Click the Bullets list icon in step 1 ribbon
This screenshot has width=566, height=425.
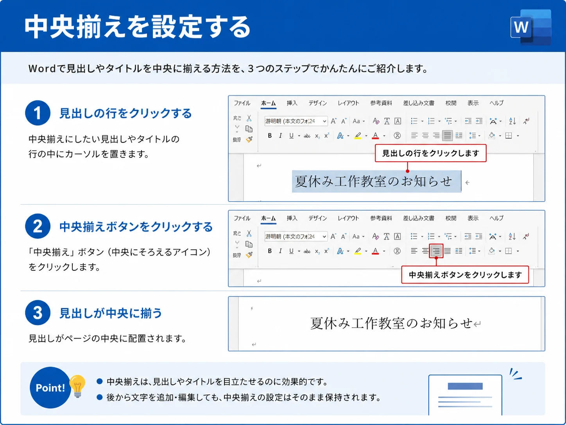pyautogui.click(x=414, y=121)
